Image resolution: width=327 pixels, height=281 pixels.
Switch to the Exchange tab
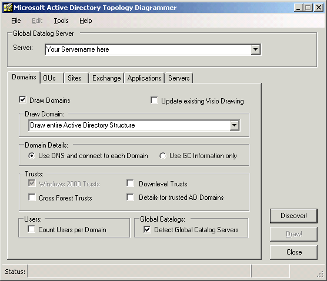tap(106, 78)
